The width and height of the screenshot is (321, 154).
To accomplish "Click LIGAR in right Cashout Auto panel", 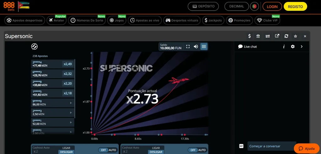I will (x=156, y=148).
